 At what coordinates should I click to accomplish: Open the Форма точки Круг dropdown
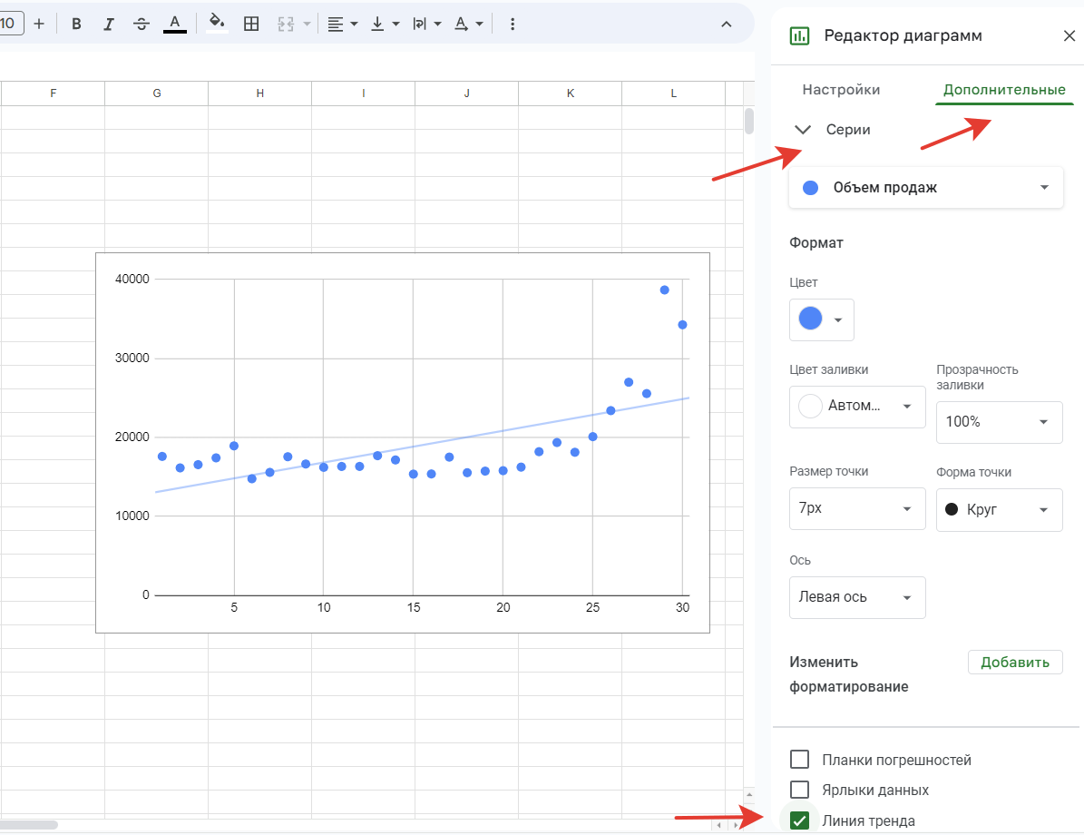tap(999, 509)
